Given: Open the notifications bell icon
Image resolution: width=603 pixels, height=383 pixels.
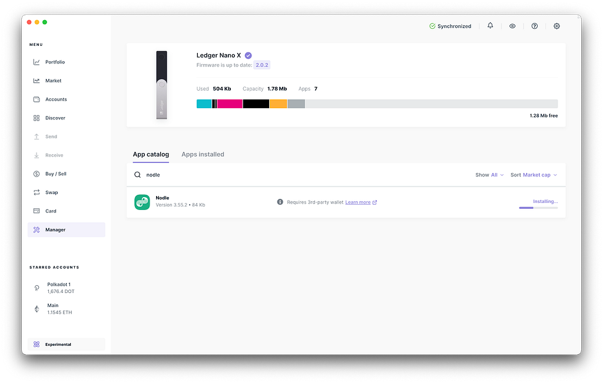Looking at the screenshot, I should point(491,26).
